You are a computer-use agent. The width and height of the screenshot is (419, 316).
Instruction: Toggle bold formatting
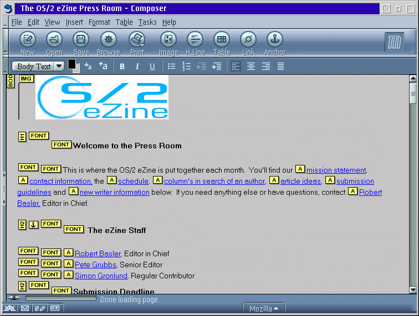[x=122, y=66]
